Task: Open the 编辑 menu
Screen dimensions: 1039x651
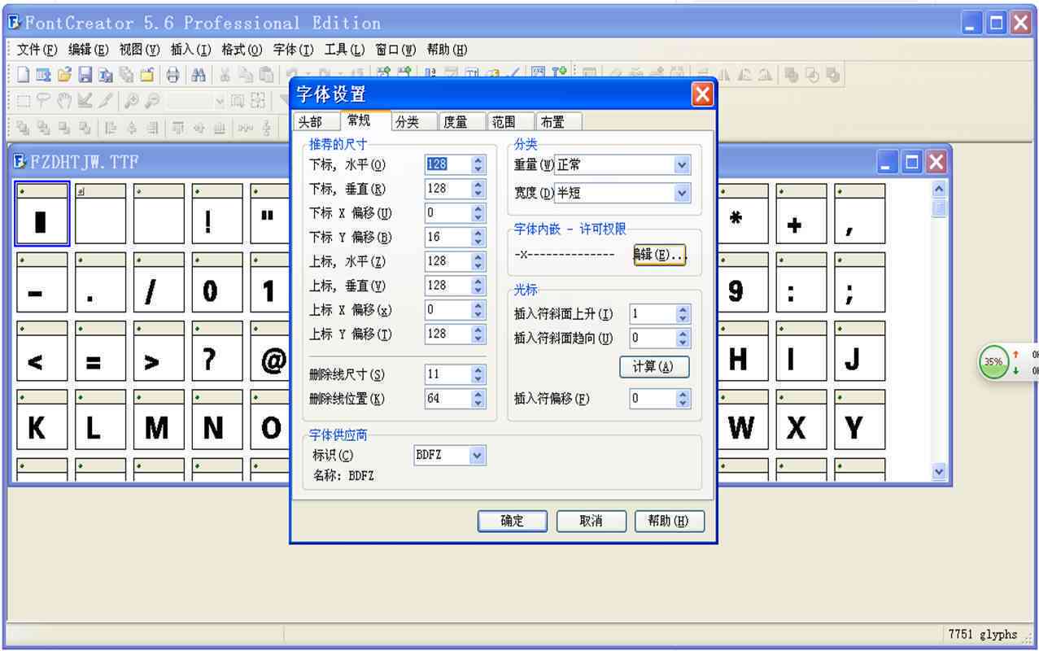Action: (x=89, y=50)
